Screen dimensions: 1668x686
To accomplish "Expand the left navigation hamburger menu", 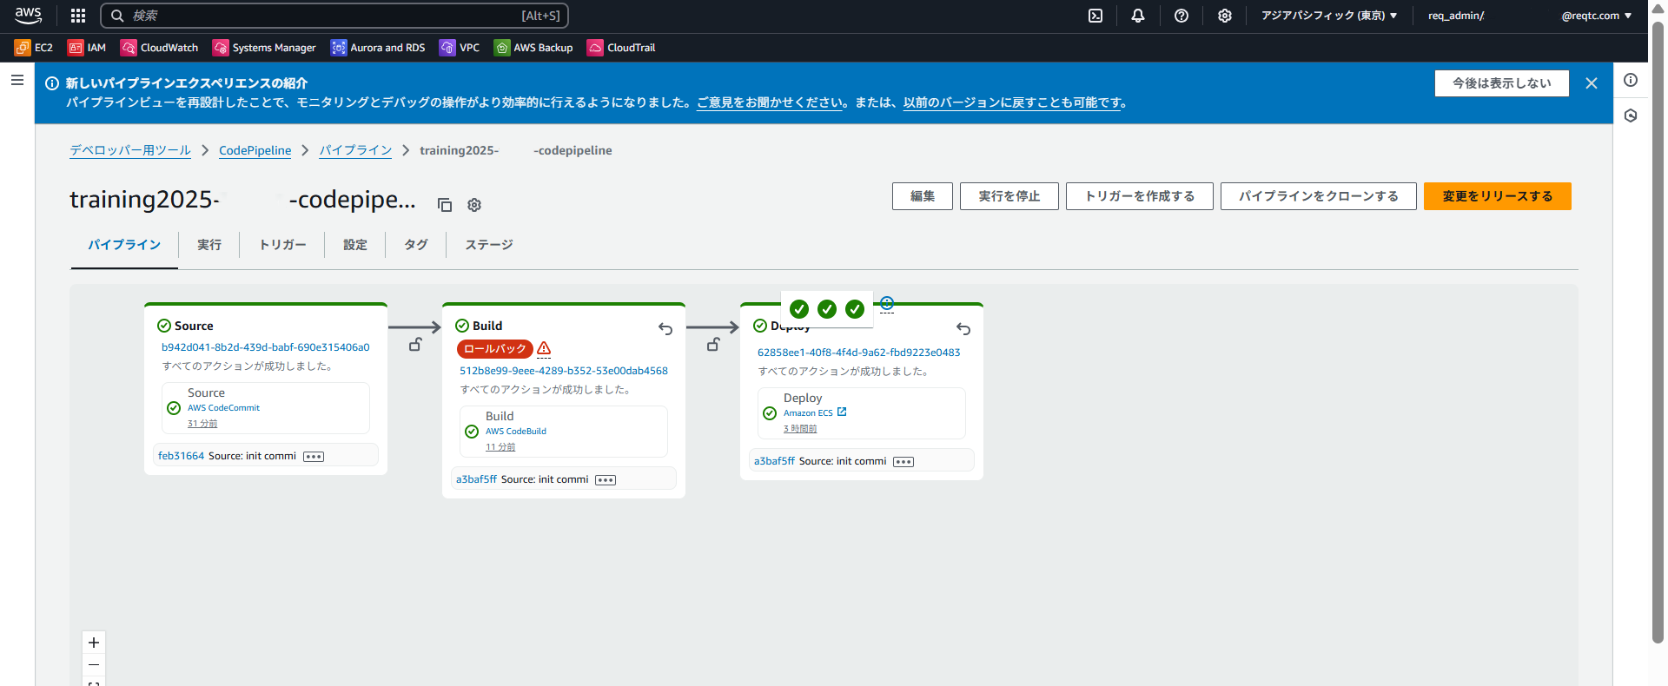I will [x=17, y=80].
